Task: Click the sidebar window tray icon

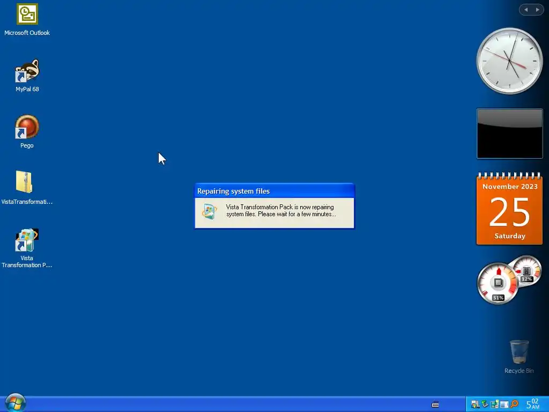Action: point(504,404)
